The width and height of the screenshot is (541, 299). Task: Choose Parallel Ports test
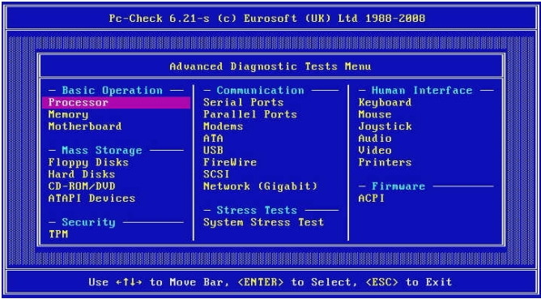coord(250,114)
